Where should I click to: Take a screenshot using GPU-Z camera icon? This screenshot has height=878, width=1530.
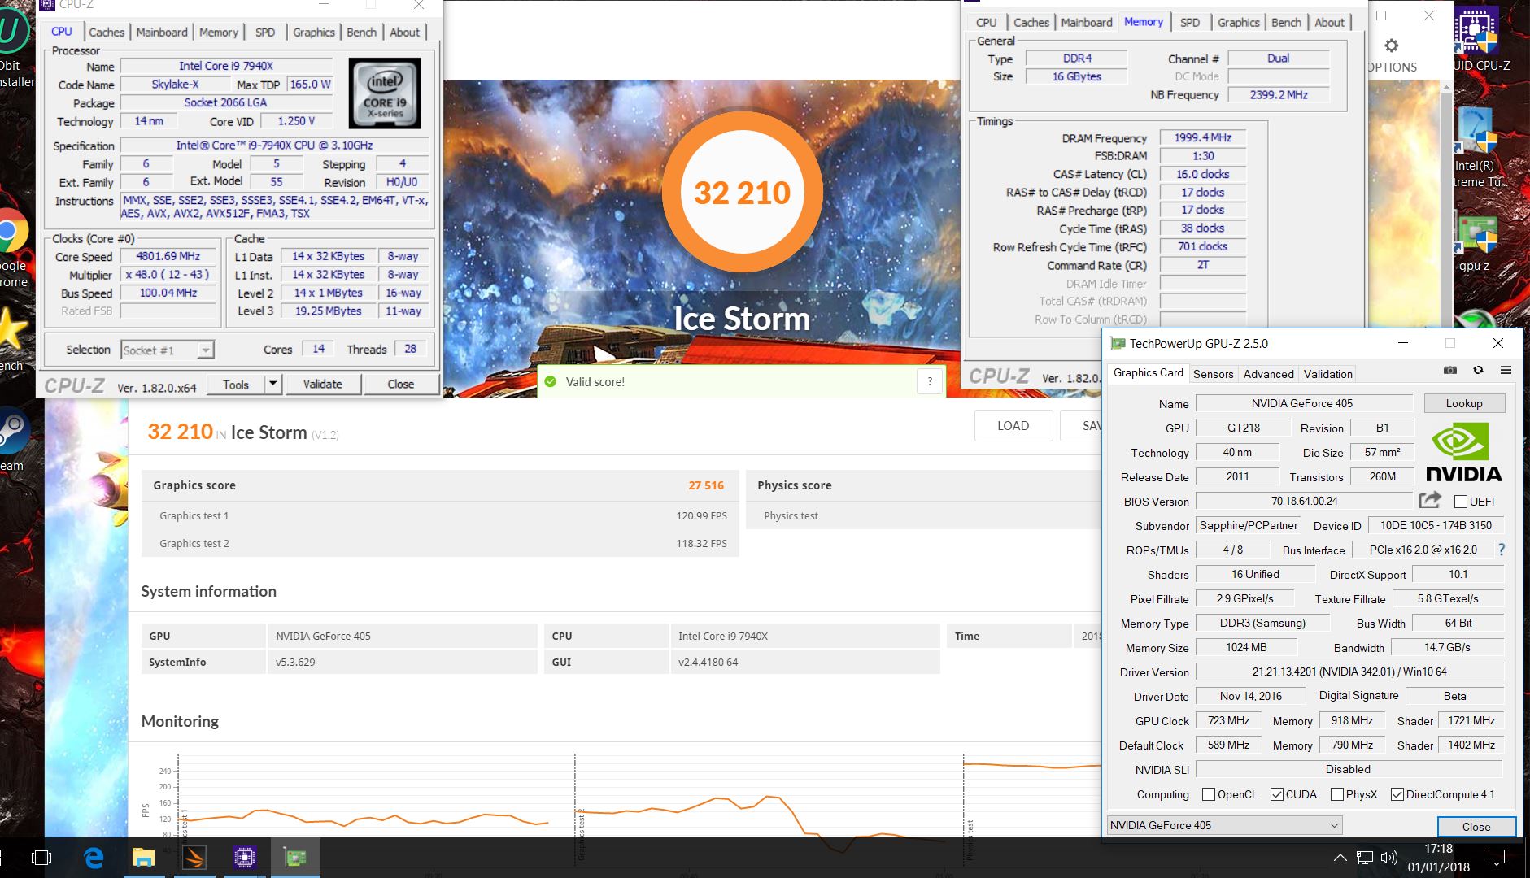(1450, 371)
